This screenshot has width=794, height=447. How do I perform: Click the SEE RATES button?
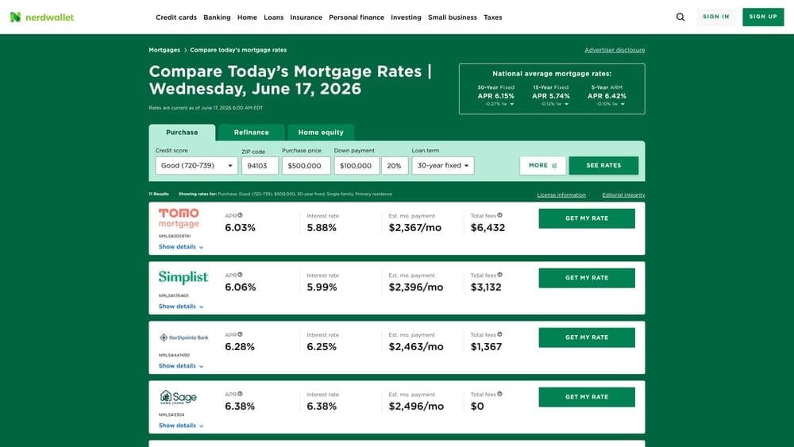point(603,165)
